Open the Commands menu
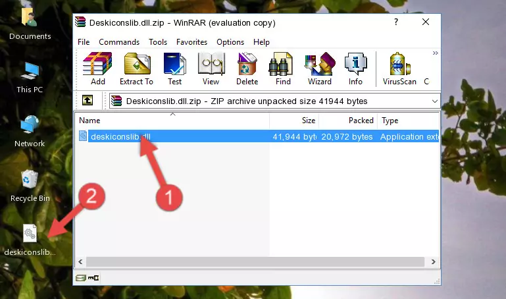Screen dimensions: 506x299 click(119, 42)
